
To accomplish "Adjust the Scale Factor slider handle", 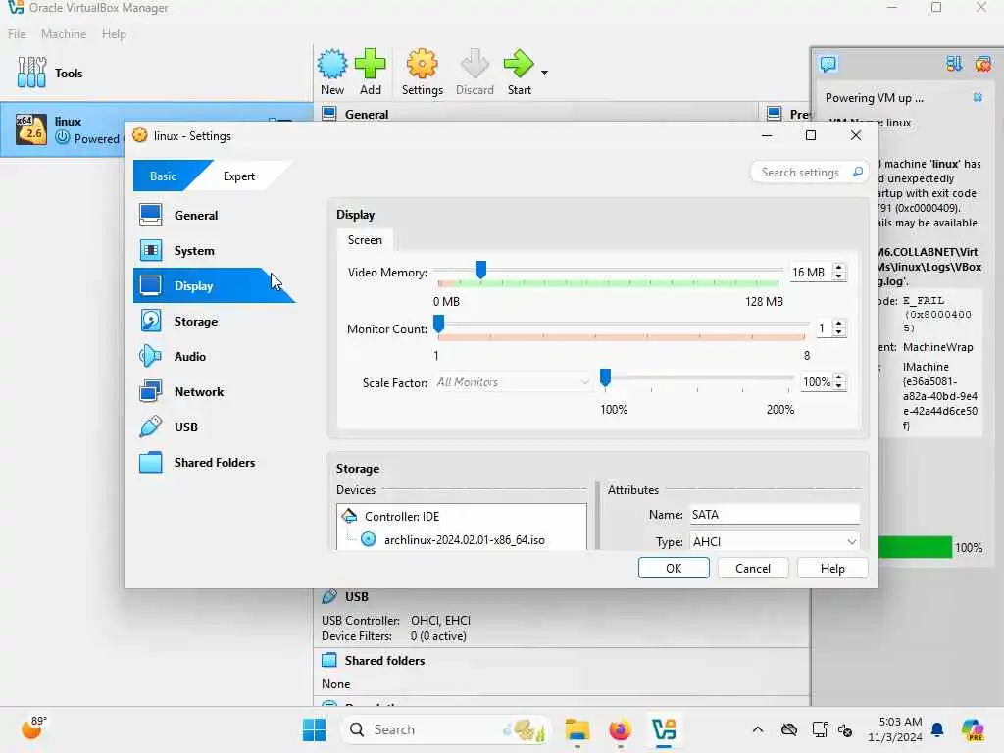I will point(605,377).
